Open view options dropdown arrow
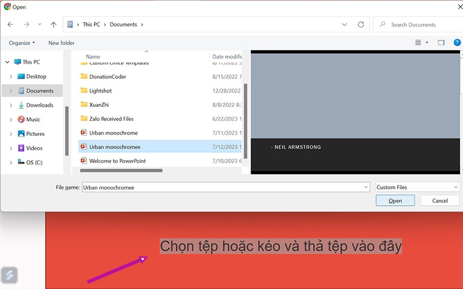The image size is (463, 289). [x=427, y=43]
